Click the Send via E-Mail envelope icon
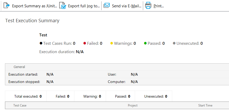Viewport: 229px width, 112px height. coord(107,5)
